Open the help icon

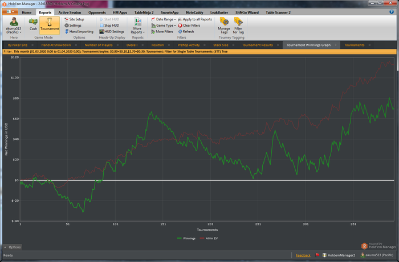tap(392, 12)
